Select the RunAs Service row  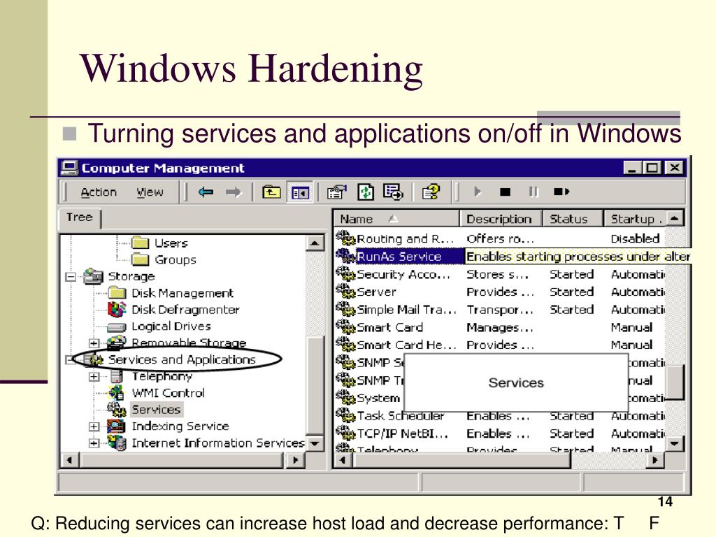(513, 257)
